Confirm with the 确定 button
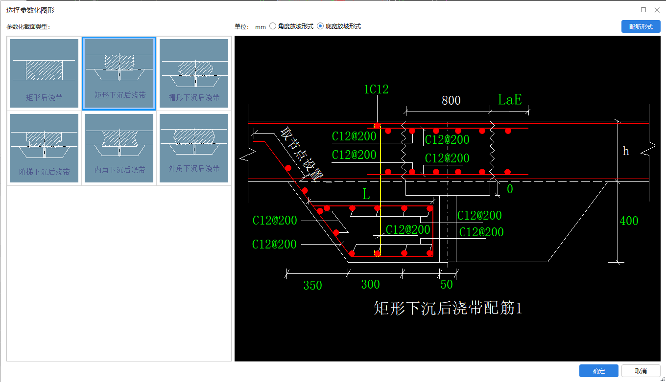Viewport: 666px width, 382px height. click(x=598, y=371)
